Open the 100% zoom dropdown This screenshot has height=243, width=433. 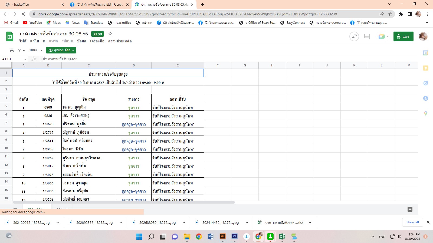point(36,50)
